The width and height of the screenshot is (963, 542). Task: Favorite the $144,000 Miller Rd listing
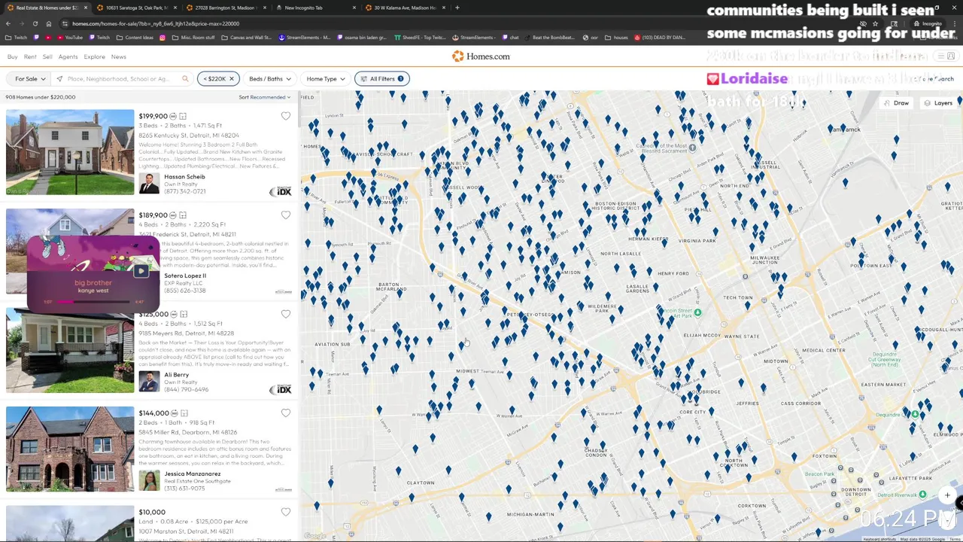pyautogui.click(x=285, y=413)
